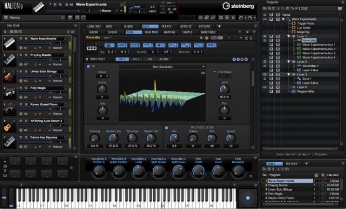Open the XY-PAD oscillator page
Image resolution: width=346 pixels, height=209 pixels.
(164, 59)
